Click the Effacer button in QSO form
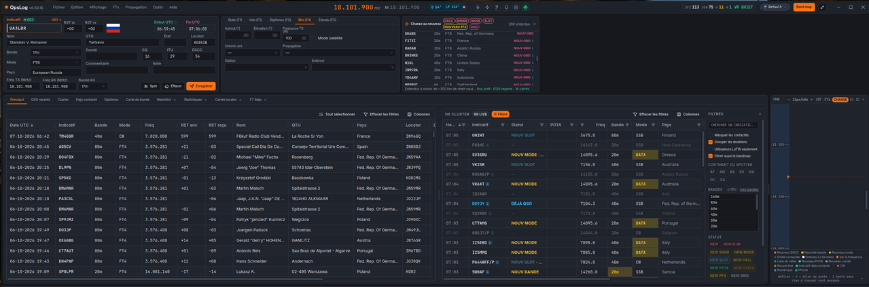 click(173, 86)
